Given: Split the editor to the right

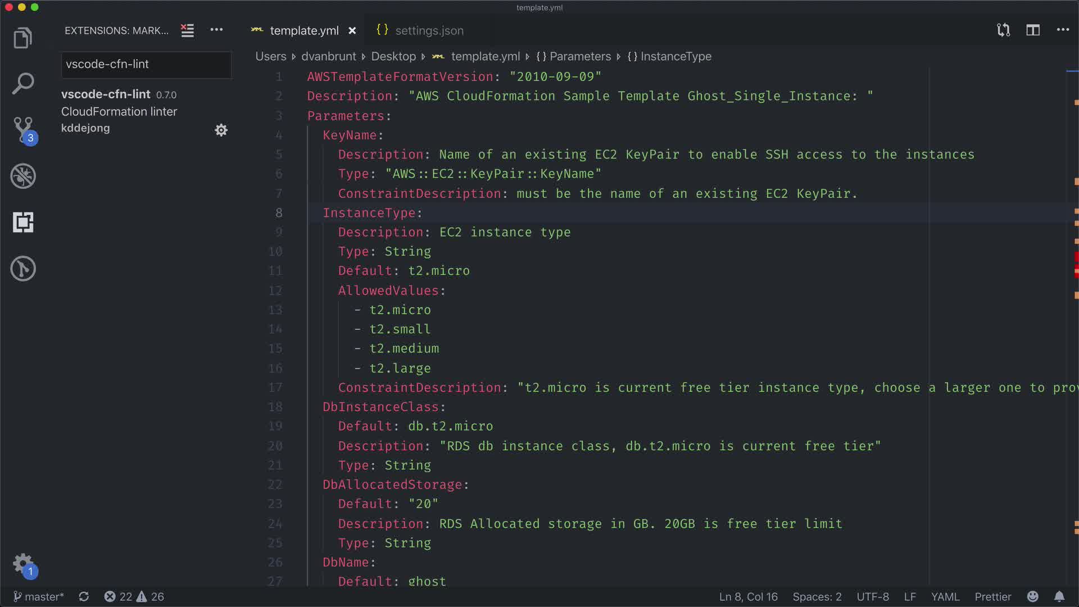Looking at the screenshot, I should [1033, 30].
